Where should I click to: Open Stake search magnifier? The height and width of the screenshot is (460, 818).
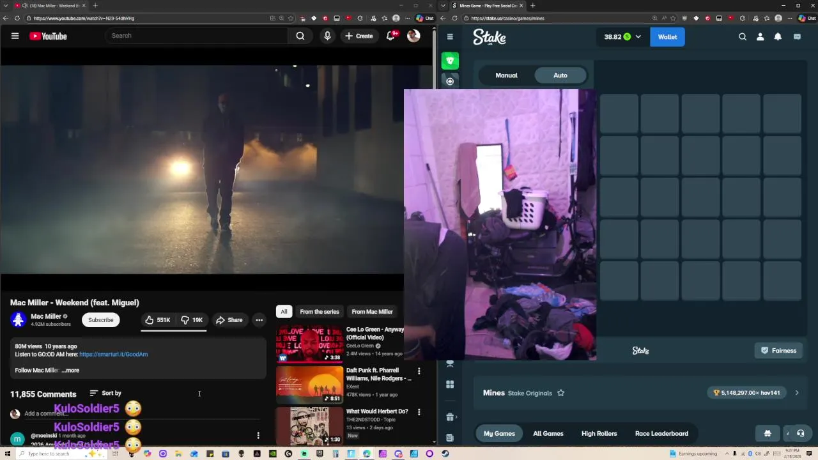click(x=743, y=37)
